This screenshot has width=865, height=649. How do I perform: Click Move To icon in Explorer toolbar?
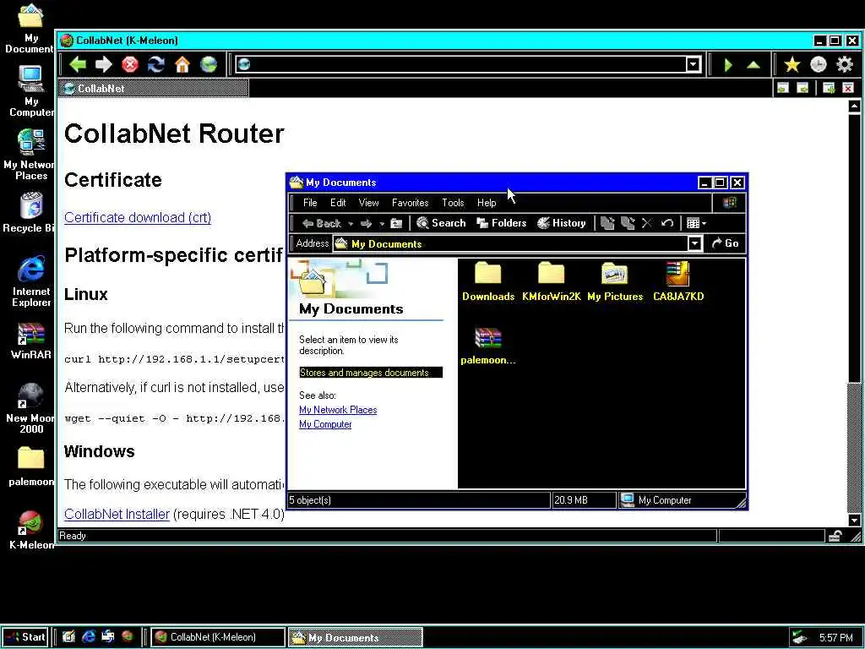(x=607, y=223)
